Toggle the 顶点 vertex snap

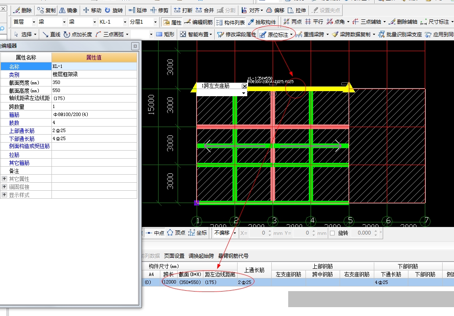click(x=176, y=232)
